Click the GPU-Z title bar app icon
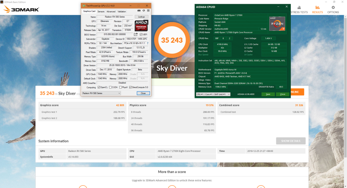 click(84, 5)
